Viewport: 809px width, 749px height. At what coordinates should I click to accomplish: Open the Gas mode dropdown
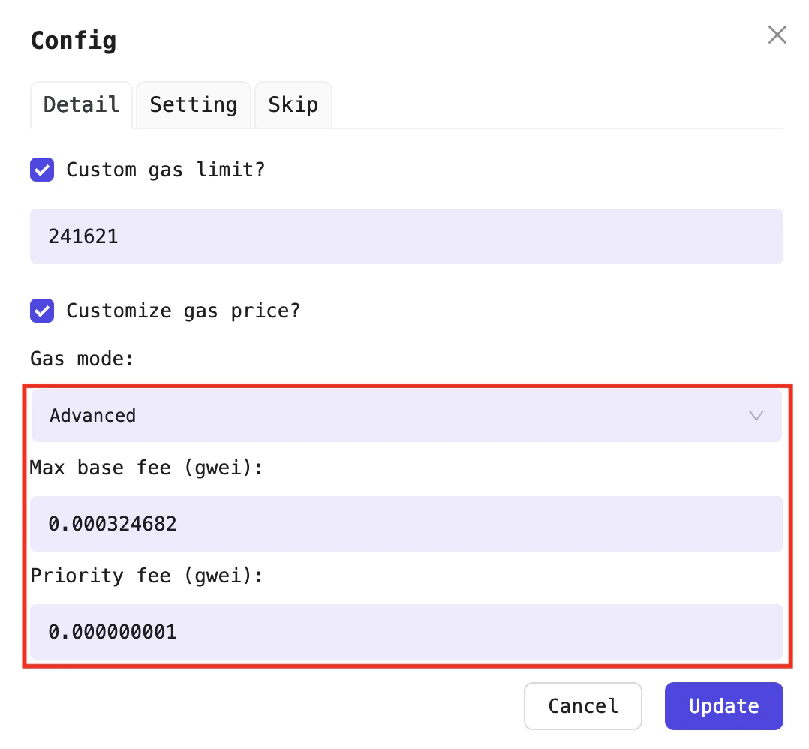click(406, 415)
